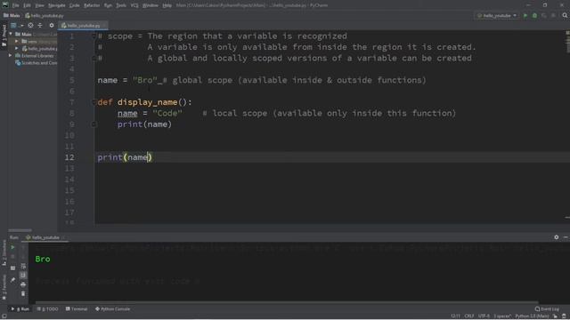The width and height of the screenshot is (570, 320).
Task: Toggle scroll to end in Run console
Action: 23,276
